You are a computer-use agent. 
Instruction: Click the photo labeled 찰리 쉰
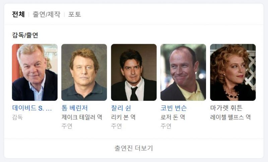coord(134,72)
